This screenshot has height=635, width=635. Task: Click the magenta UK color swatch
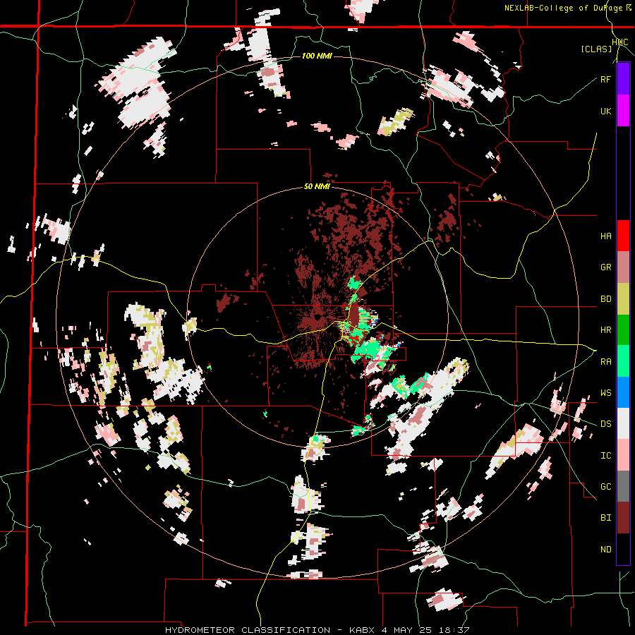(x=623, y=111)
